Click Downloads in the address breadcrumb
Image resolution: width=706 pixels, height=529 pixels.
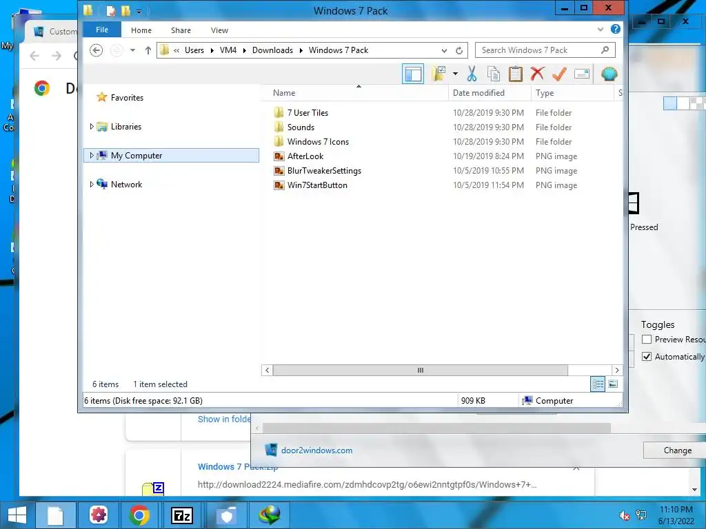click(x=272, y=50)
